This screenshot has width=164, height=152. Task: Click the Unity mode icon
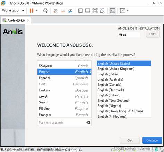[102, 11]
